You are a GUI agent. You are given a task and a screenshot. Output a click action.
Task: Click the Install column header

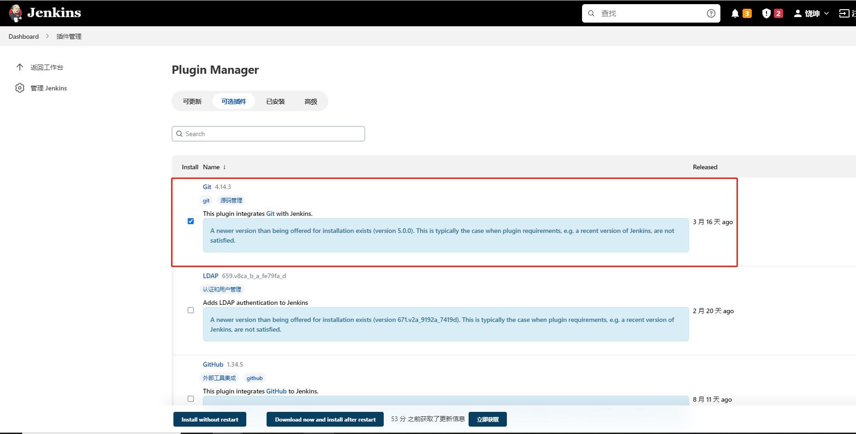click(x=190, y=167)
